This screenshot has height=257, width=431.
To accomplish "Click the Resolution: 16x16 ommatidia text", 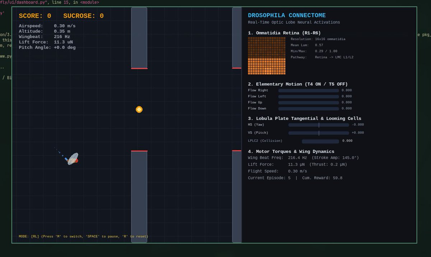I will coord(318,39).
